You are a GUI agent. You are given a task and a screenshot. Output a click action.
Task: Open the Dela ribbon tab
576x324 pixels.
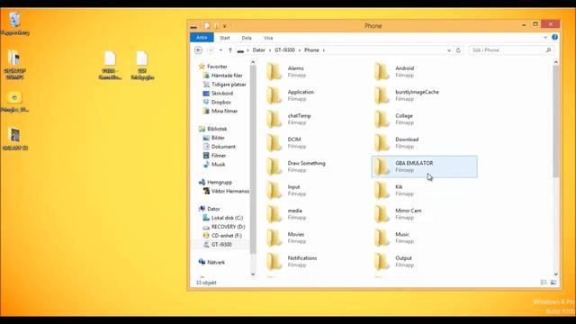pos(247,38)
